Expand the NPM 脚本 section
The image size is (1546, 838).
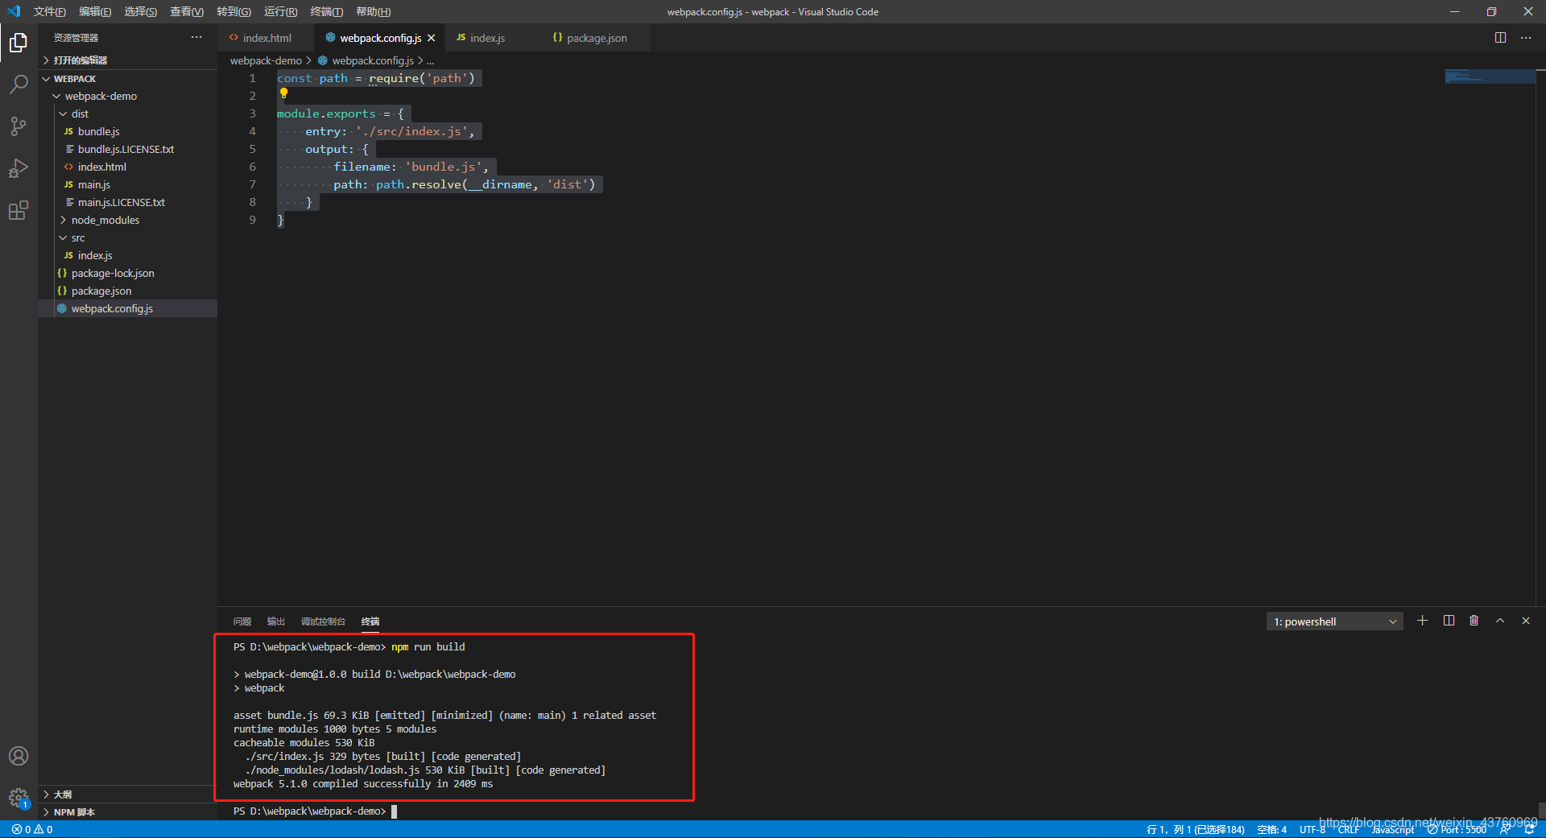127,812
